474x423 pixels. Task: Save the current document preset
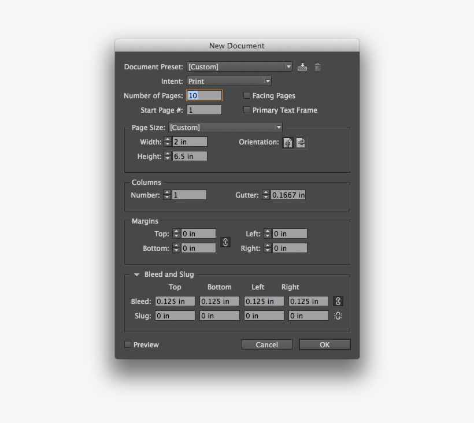point(302,66)
